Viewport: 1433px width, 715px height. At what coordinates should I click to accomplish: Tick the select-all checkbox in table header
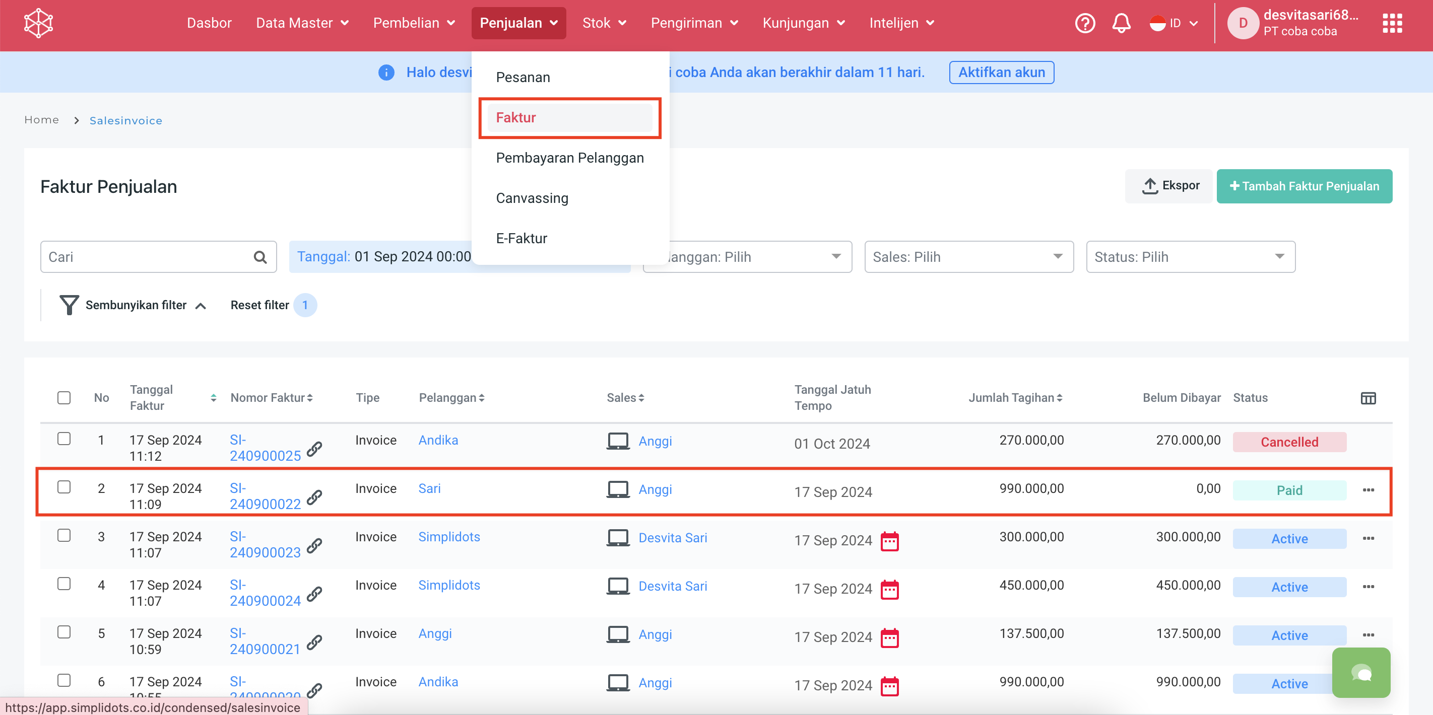click(x=64, y=398)
